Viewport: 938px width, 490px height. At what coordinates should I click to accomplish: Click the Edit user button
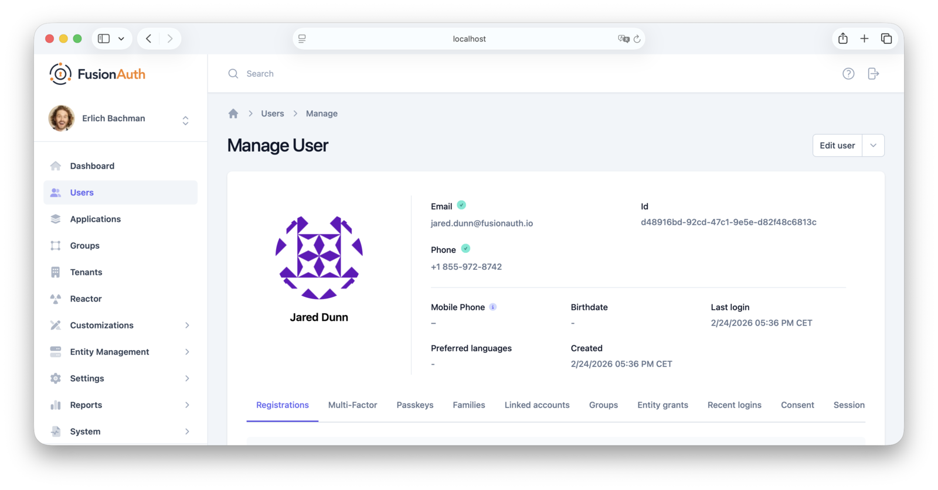pyautogui.click(x=837, y=146)
